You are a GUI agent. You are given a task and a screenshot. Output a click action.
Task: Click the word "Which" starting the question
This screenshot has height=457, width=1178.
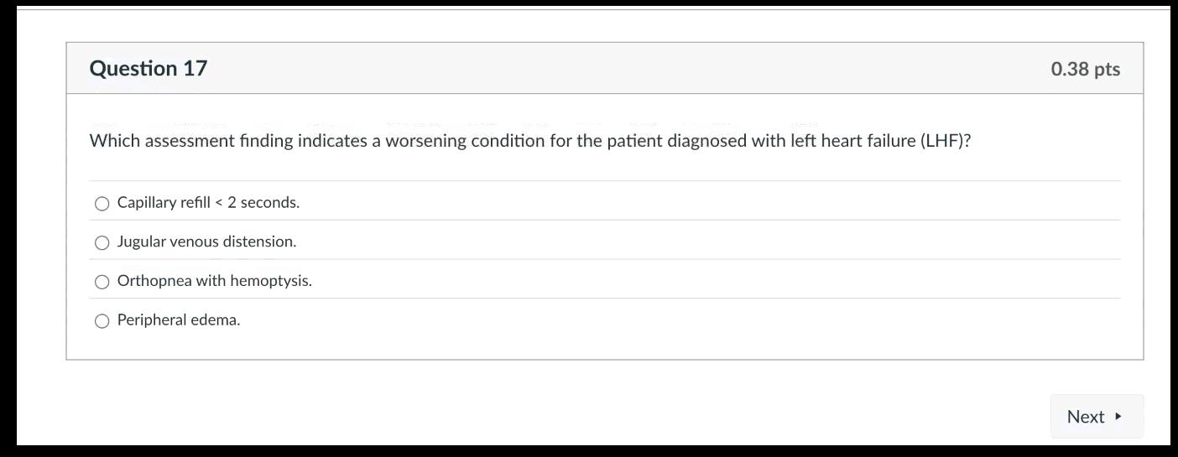pos(115,141)
